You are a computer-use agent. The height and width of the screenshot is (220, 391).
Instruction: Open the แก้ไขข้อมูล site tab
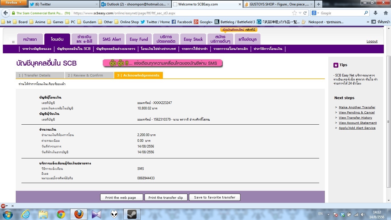(247, 39)
